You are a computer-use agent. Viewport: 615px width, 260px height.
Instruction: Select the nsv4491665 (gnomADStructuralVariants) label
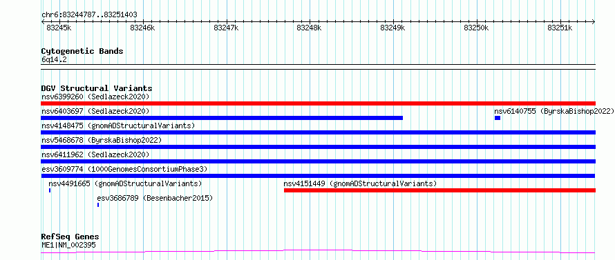(125, 183)
